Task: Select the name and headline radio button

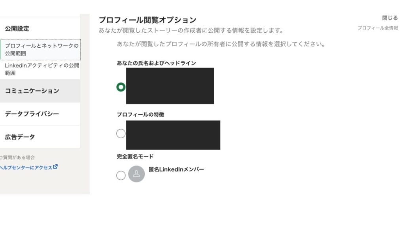Action: tap(121, 87)
